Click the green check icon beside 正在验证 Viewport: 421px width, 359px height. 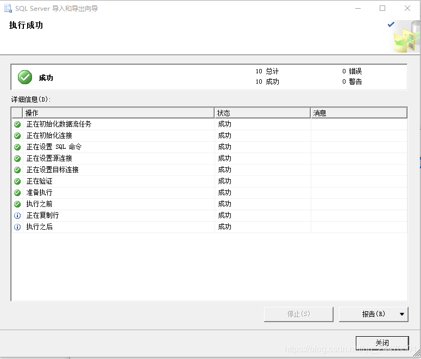click(17, 181)
